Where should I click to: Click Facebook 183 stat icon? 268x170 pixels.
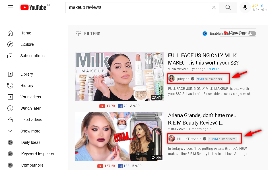click(x=120, y=166)
